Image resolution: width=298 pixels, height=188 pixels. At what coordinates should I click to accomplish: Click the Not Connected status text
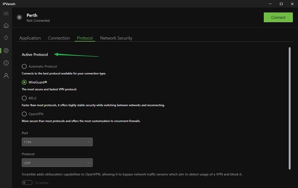pos(38,21)
